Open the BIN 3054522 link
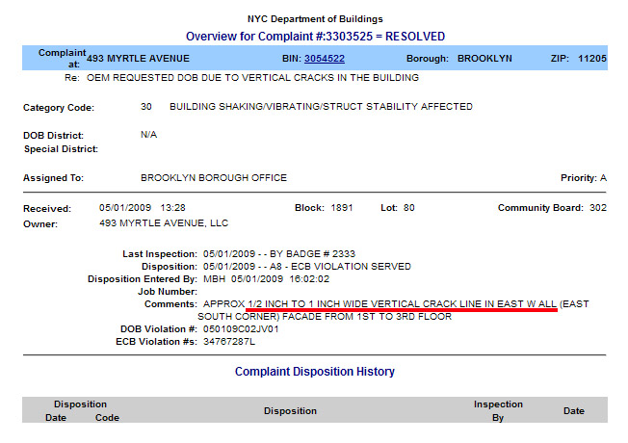Image resolution: width=628 pixels, height=443 pixels. point(324,58)
